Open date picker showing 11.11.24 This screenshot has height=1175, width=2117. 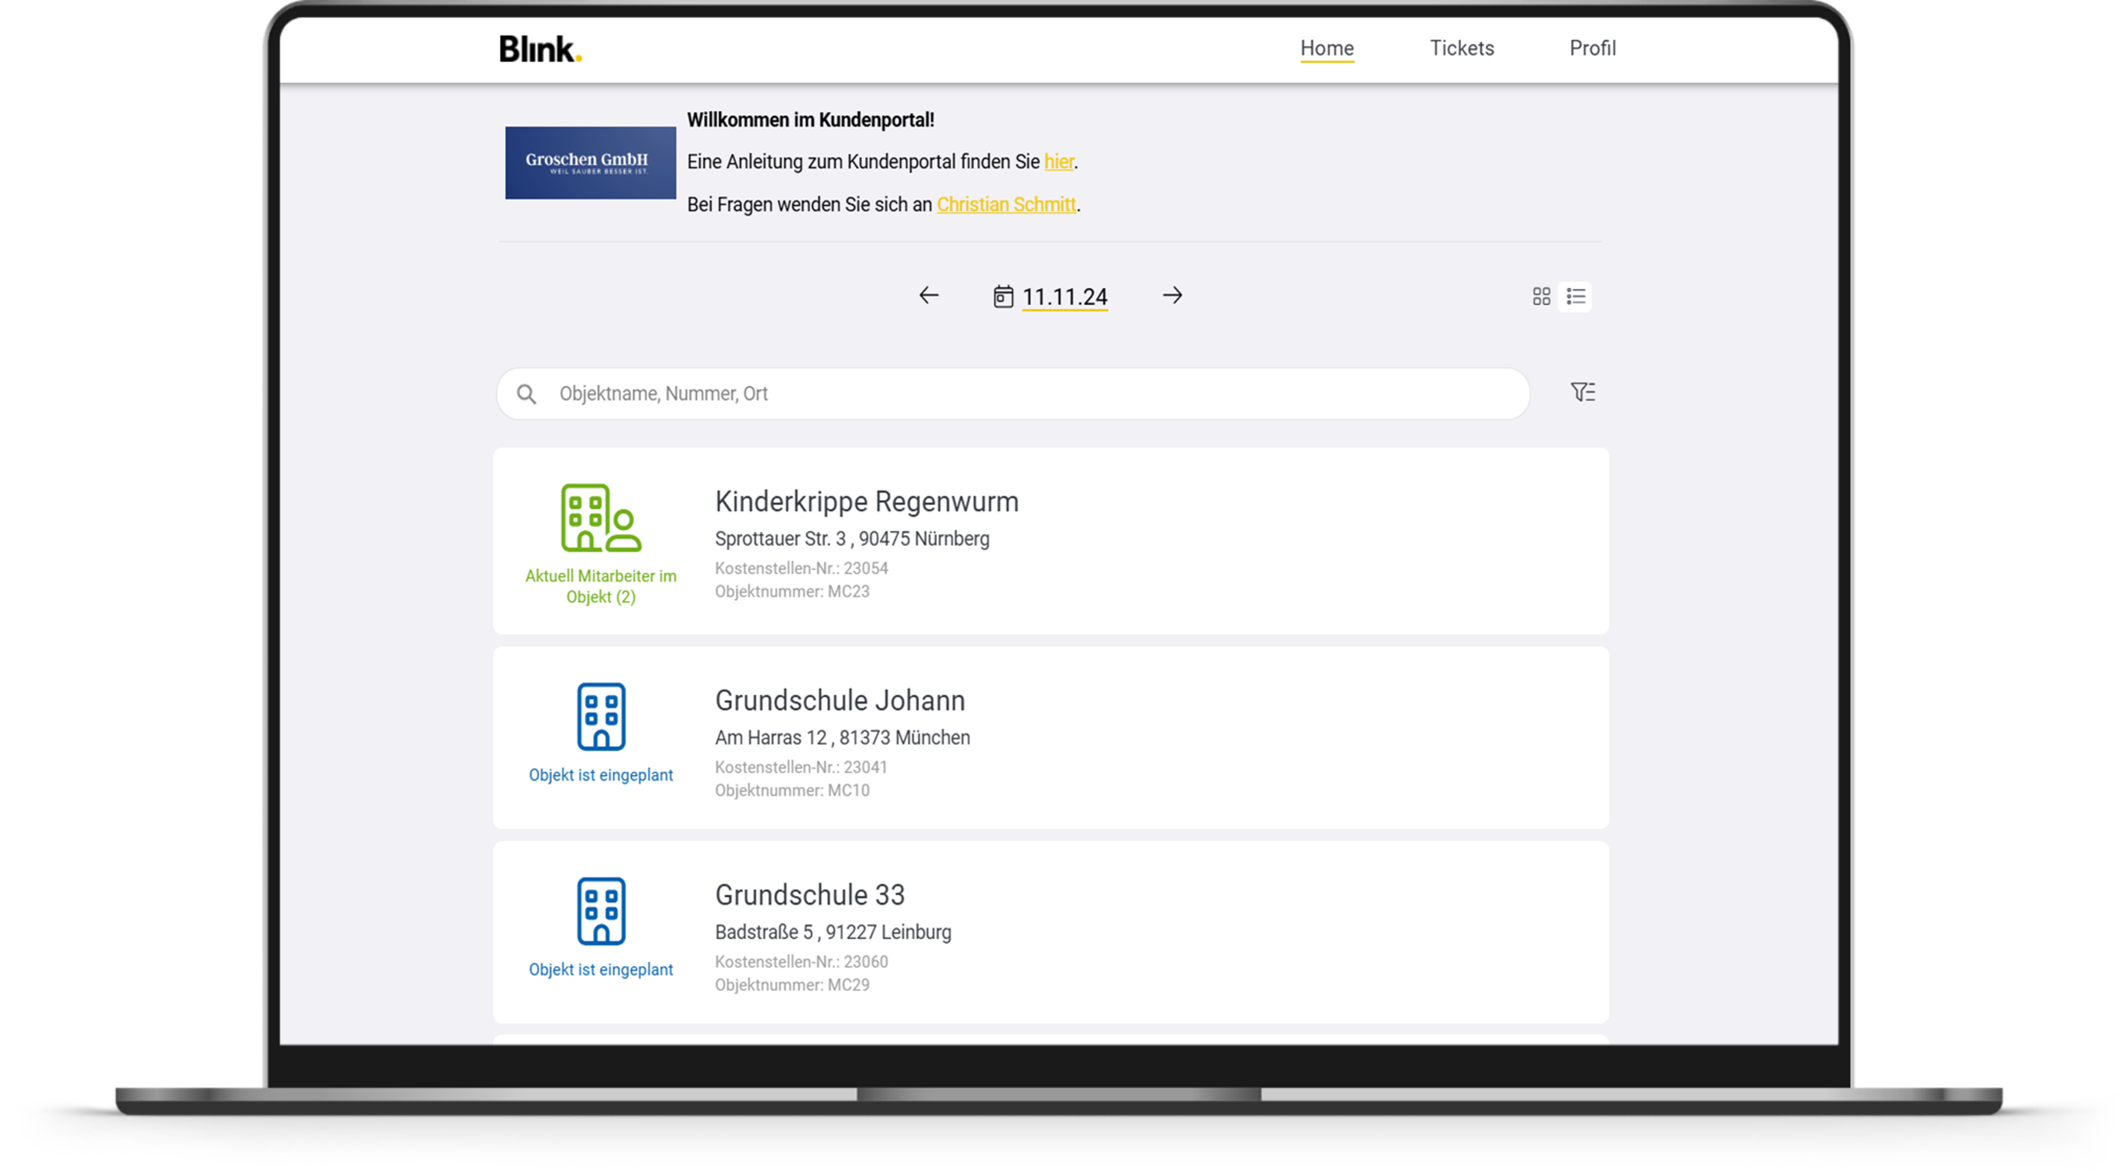(1064, 297)
